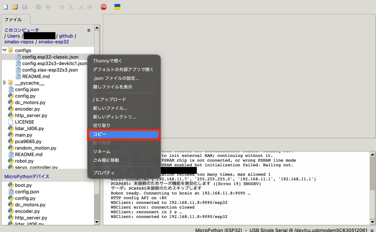This screenshot has height=232, width=376.
Task: Click the Step out toolbar icon
Action: point(81,7)
